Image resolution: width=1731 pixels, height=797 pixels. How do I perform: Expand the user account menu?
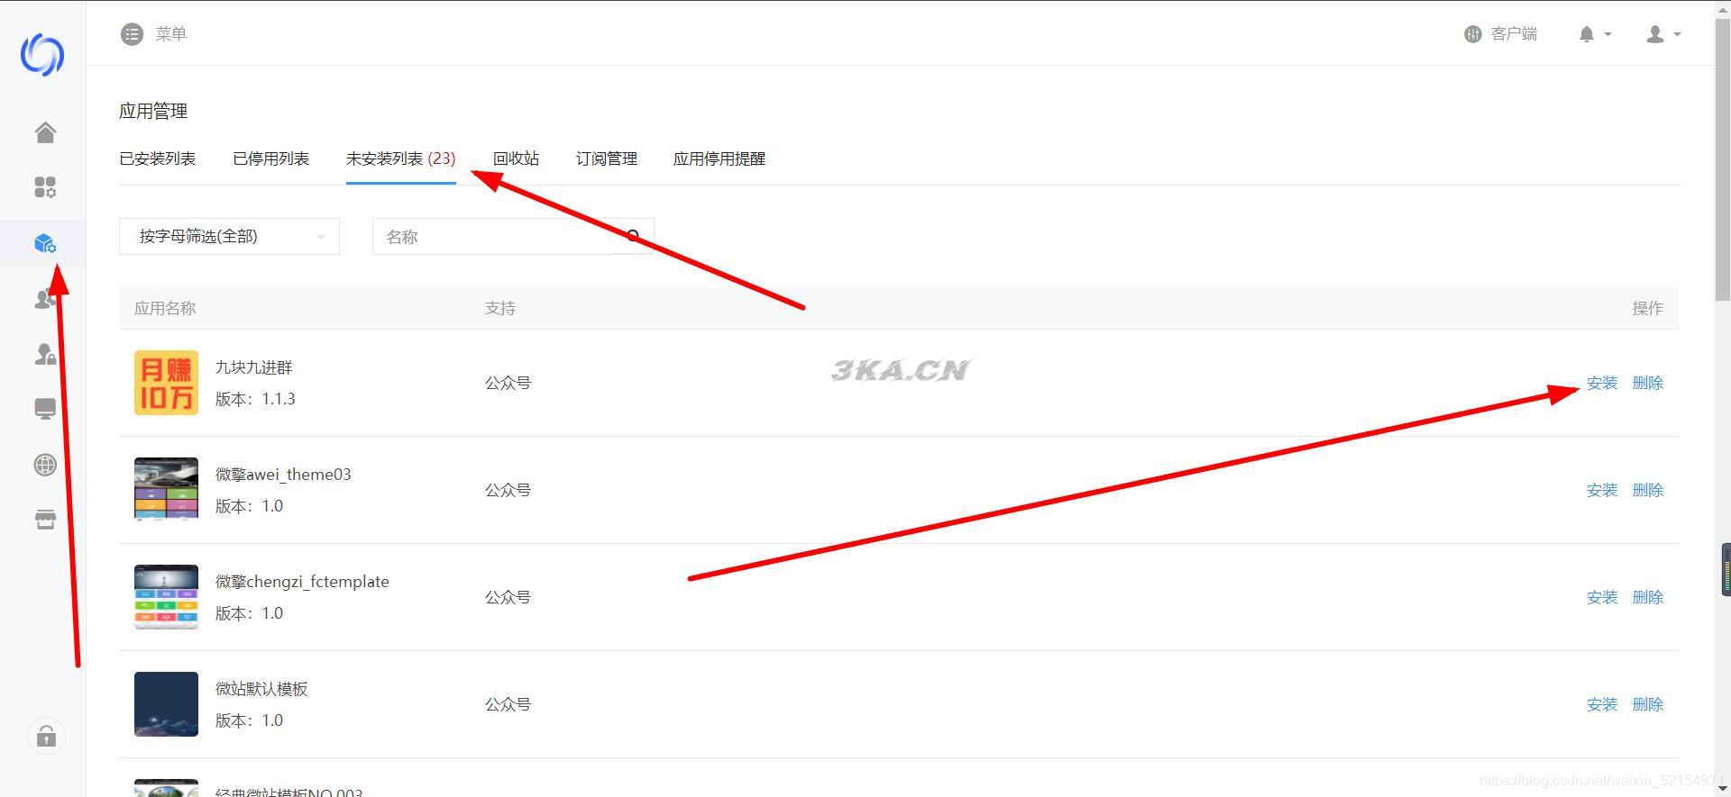pyautogui.click(x=1663, y=34)
